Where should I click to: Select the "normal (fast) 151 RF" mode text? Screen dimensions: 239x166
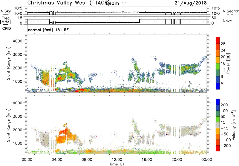click(48, 30)
